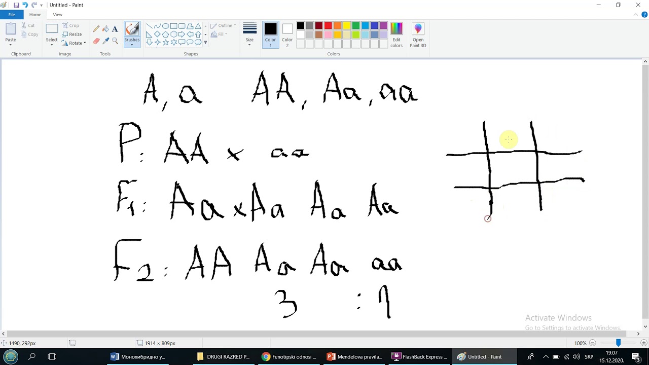Switch to the Home tab
Screen dimensions: 649x365
[x=35, y=15]
